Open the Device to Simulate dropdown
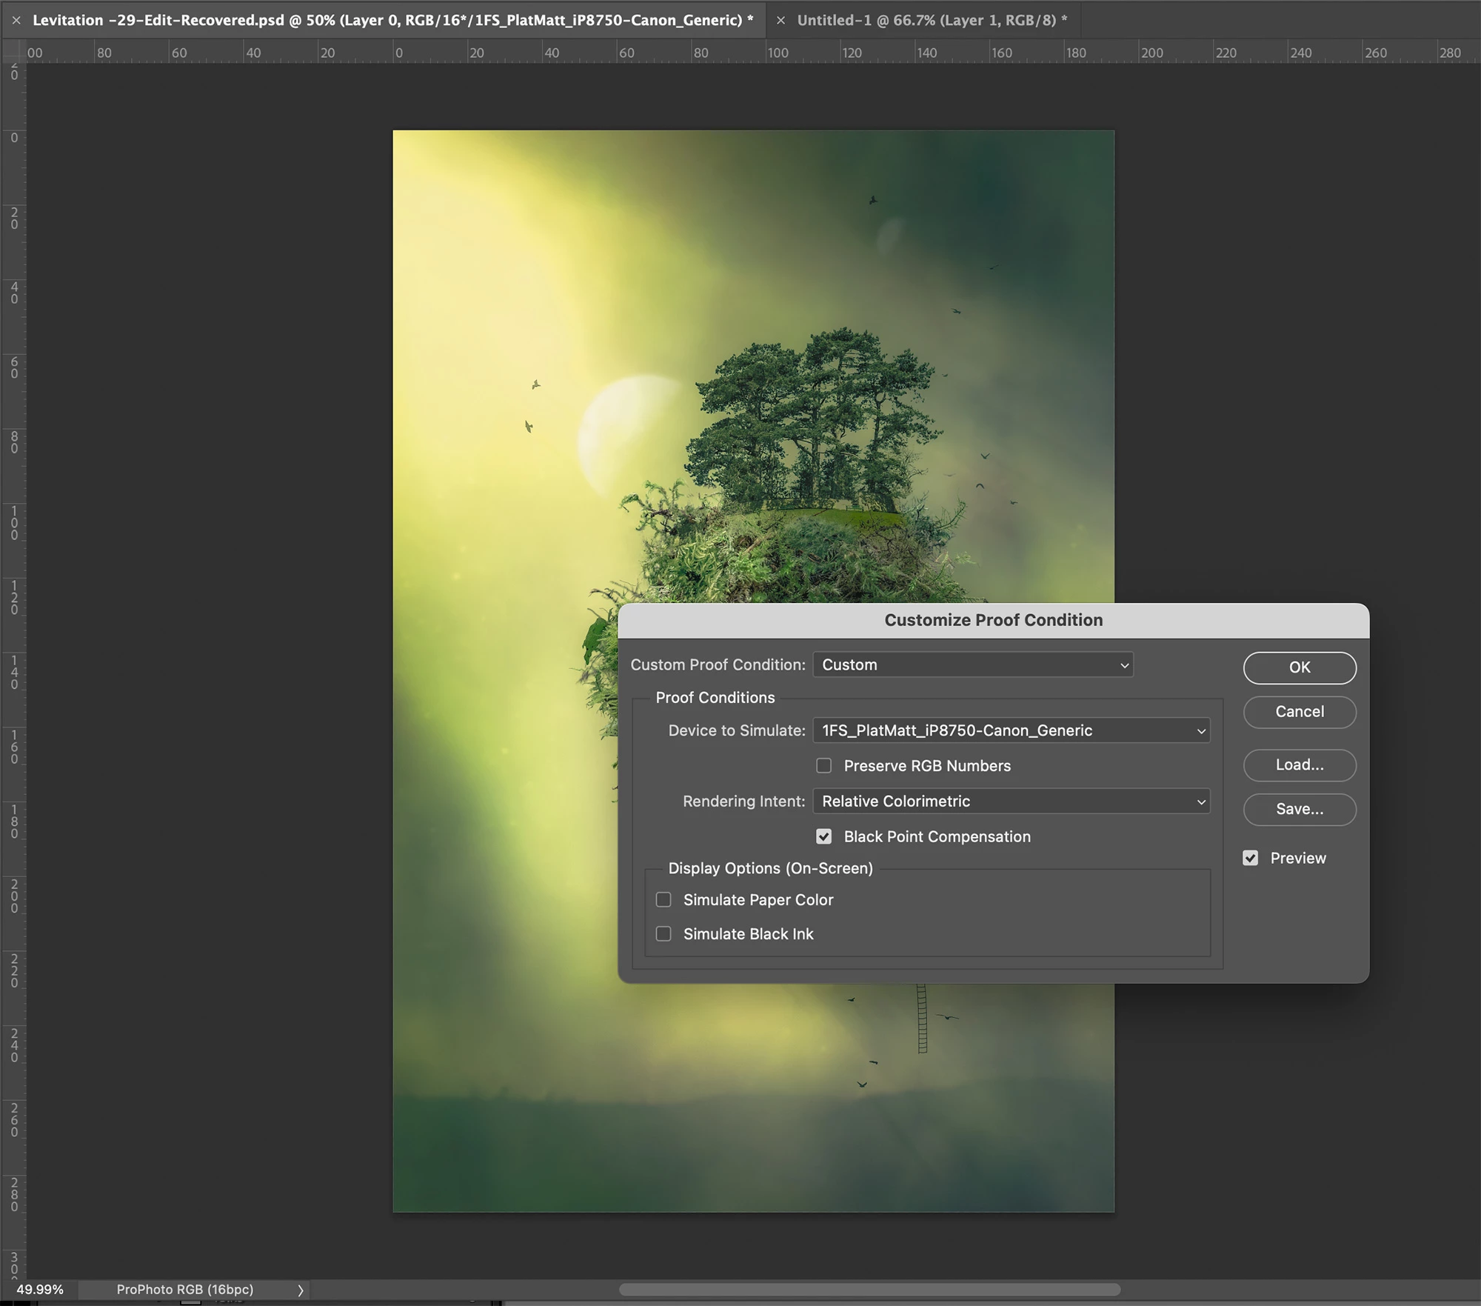 [1011, 730]
